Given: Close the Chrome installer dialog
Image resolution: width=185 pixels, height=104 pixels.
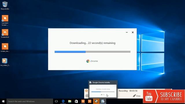Looking at the screenshot, I should (133, 32).
